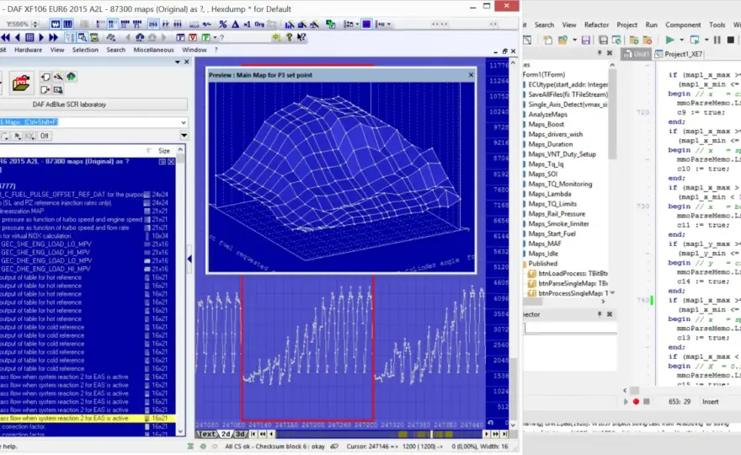Click green Run play icon in Delphi
Viewport: 741px width, 455px height.
point(669,40)
